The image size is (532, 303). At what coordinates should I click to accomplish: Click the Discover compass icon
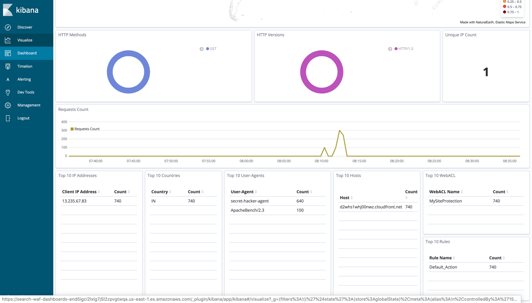[x=8, y=27]
